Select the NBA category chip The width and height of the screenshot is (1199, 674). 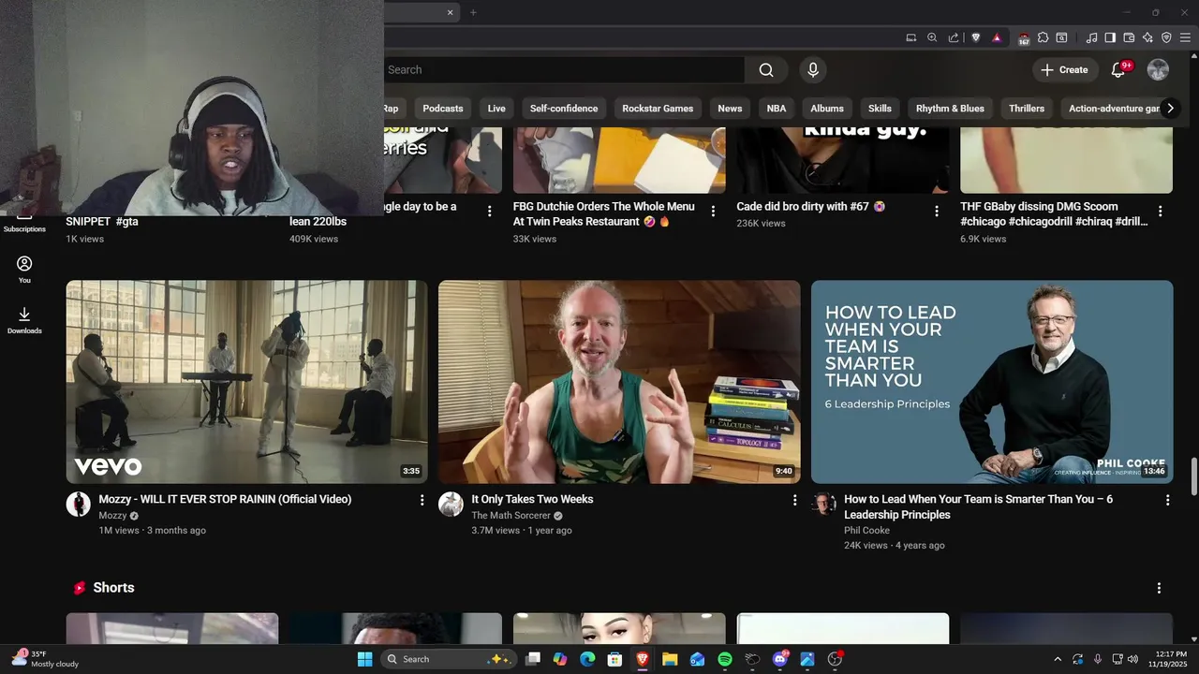[x=777, y=109]
